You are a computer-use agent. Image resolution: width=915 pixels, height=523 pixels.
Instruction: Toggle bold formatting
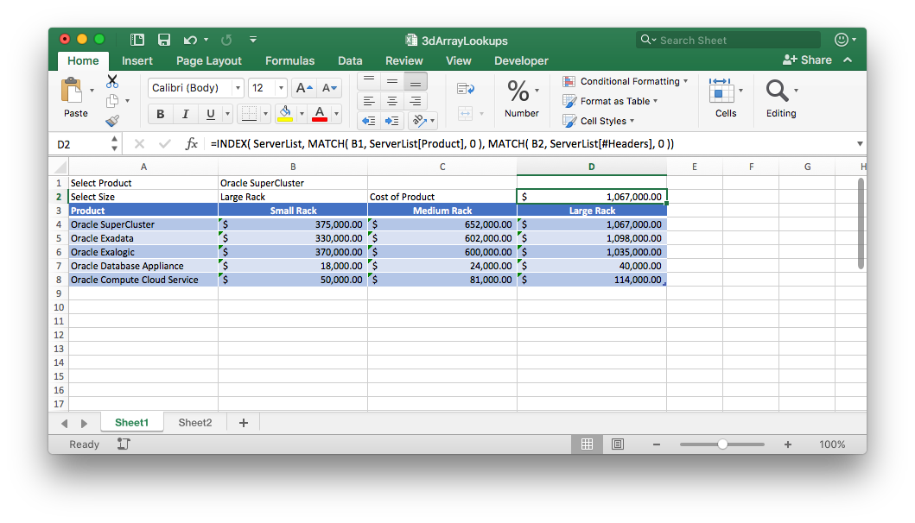pos(161,114)
